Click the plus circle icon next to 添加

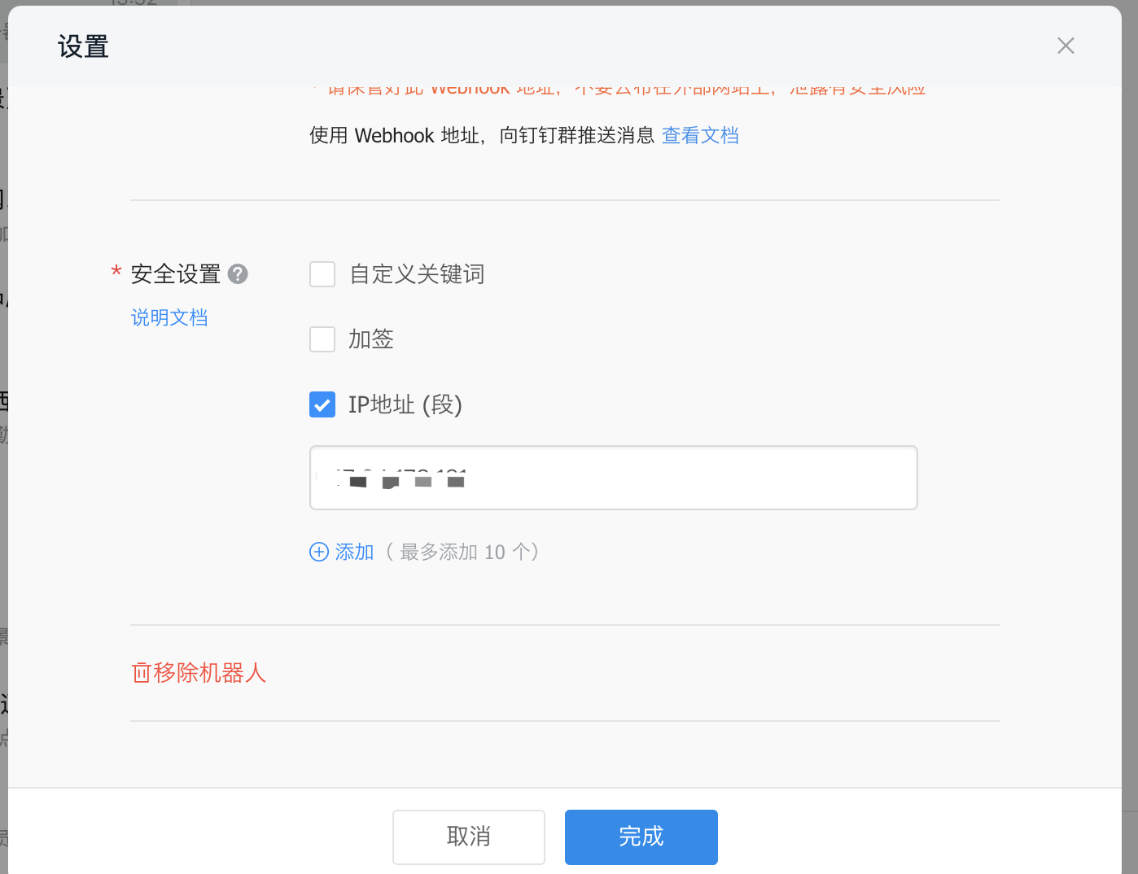point(319,552)
